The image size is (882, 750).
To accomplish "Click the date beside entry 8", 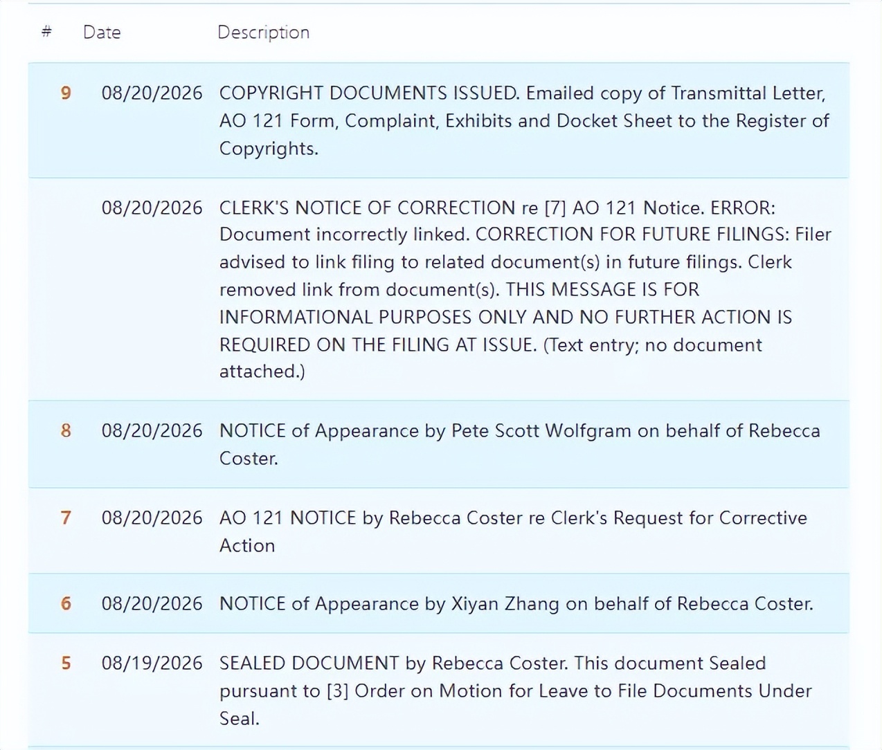I will click(152, 431).
